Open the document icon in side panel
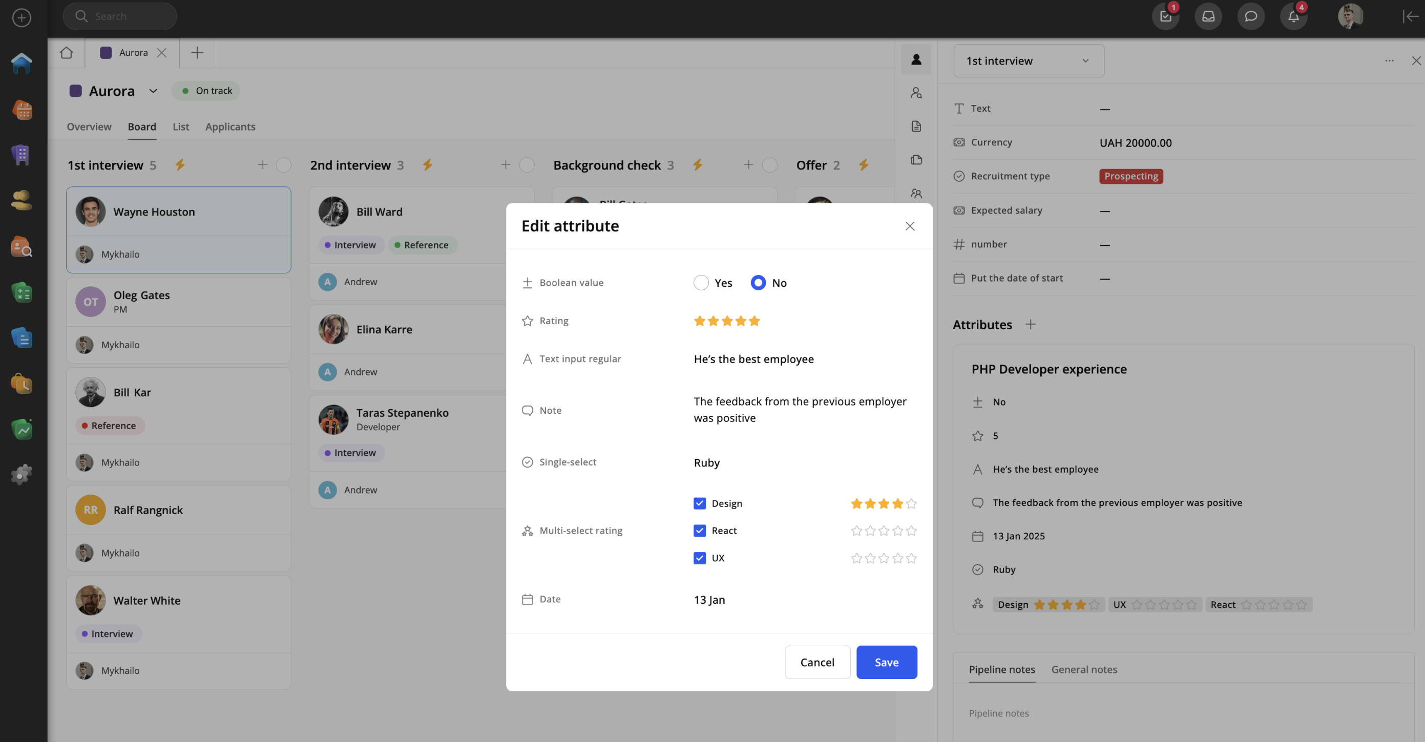This screenshot has width=1425, height=742. tap(916, 126)
